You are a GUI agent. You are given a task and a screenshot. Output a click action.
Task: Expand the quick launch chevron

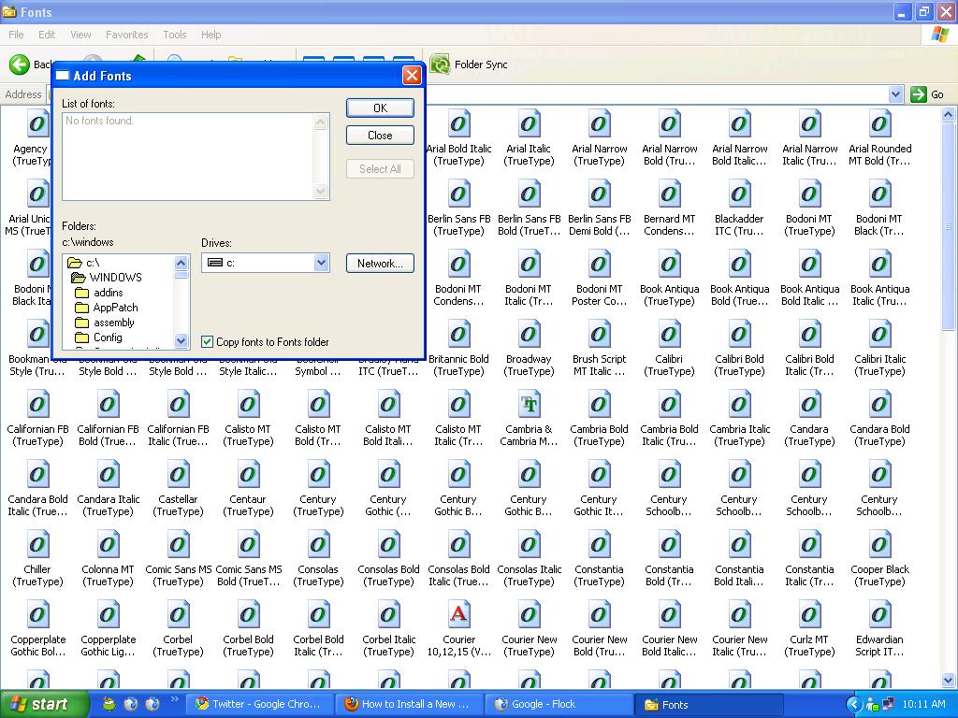click(175, 699)
